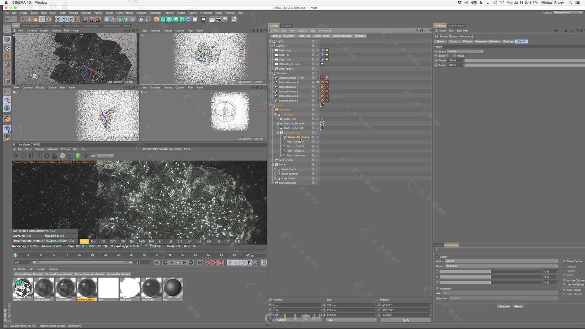This screenshot has height=329, width=585.
Task: Click the Rotation H input field
Action: point(406,305)
